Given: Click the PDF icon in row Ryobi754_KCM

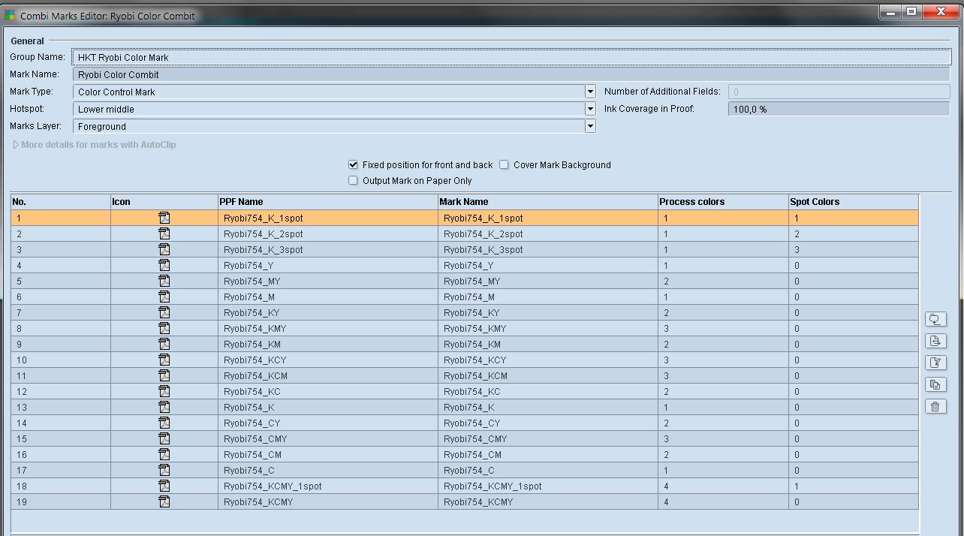Looking at the screenshot, I should [x=164, y=375].
